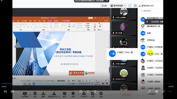Open the 应用 apps icon
This screenshot has width=177, height=99.
click(93, 93)
